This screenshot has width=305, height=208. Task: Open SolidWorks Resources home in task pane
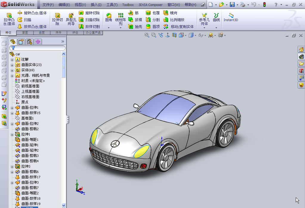pyautogui.click(x=301, y=49)
